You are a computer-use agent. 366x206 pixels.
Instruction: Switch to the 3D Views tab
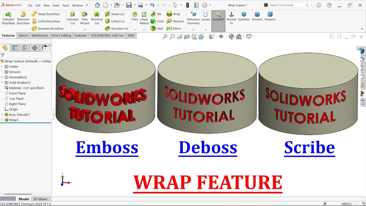40,199
